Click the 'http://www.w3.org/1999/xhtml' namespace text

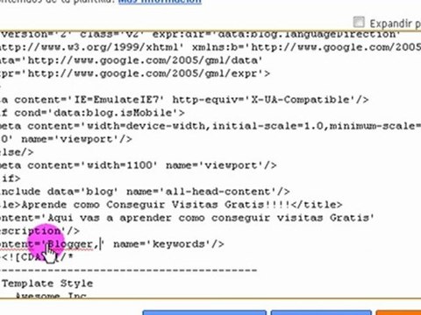[x=92, y=47]
